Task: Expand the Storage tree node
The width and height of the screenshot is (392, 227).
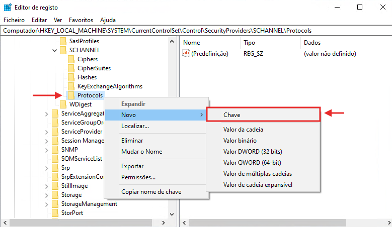Action: pos(46,195)
